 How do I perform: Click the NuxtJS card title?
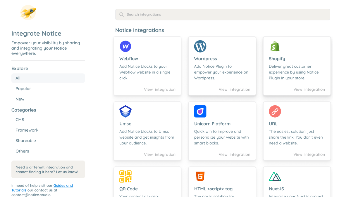coord(276,189)
